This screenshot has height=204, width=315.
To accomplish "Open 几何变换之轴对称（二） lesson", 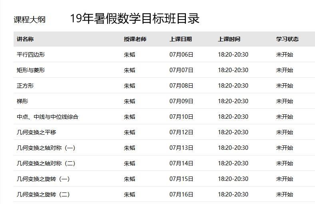I will (46, 163).
